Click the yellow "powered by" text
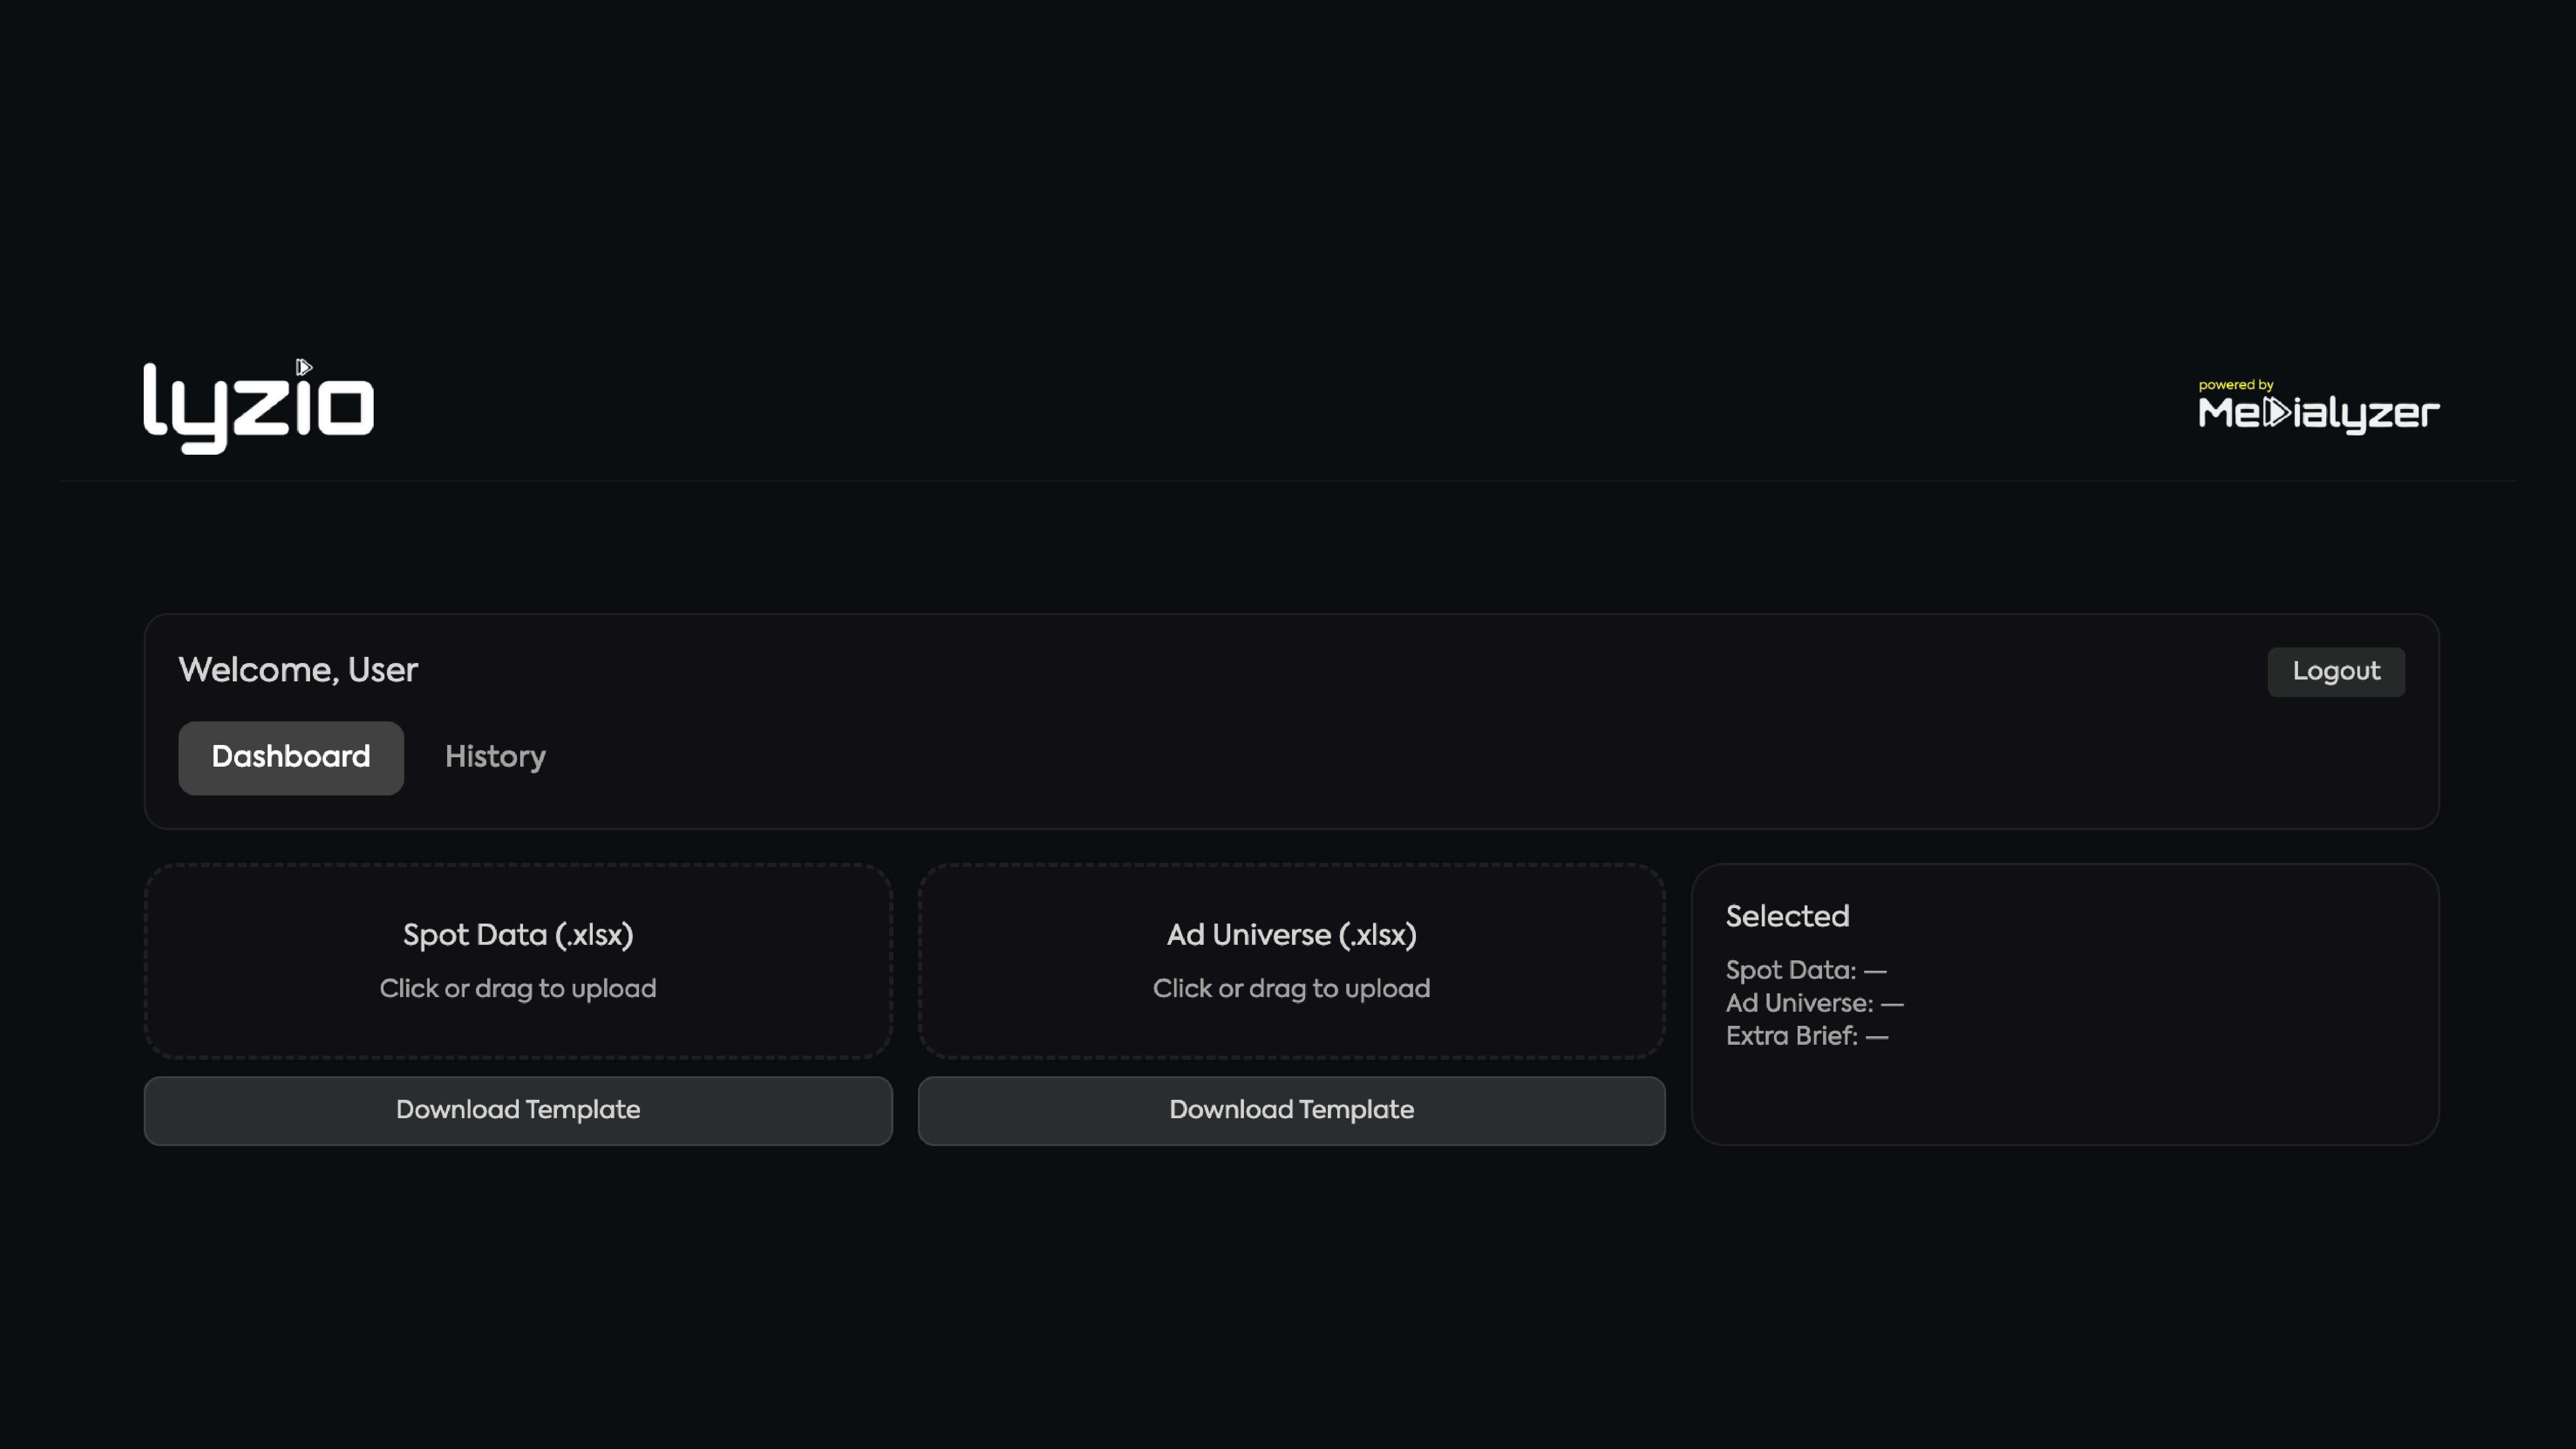The width and height of the screenshot is (2576, 1449). pos(2235,385)
